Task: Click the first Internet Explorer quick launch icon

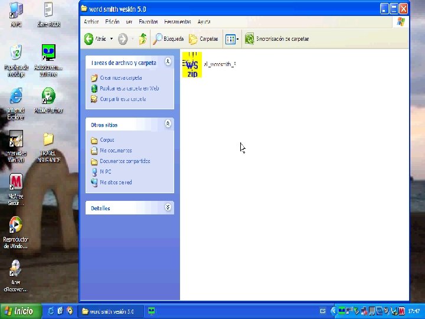Action: (51, 311)
